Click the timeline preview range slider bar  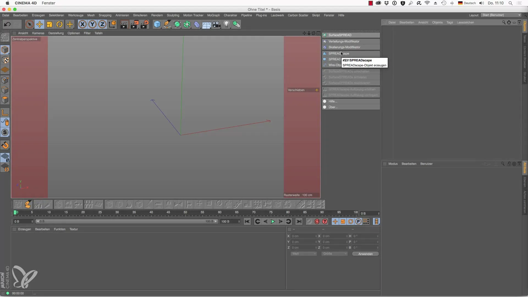(127, 222)
